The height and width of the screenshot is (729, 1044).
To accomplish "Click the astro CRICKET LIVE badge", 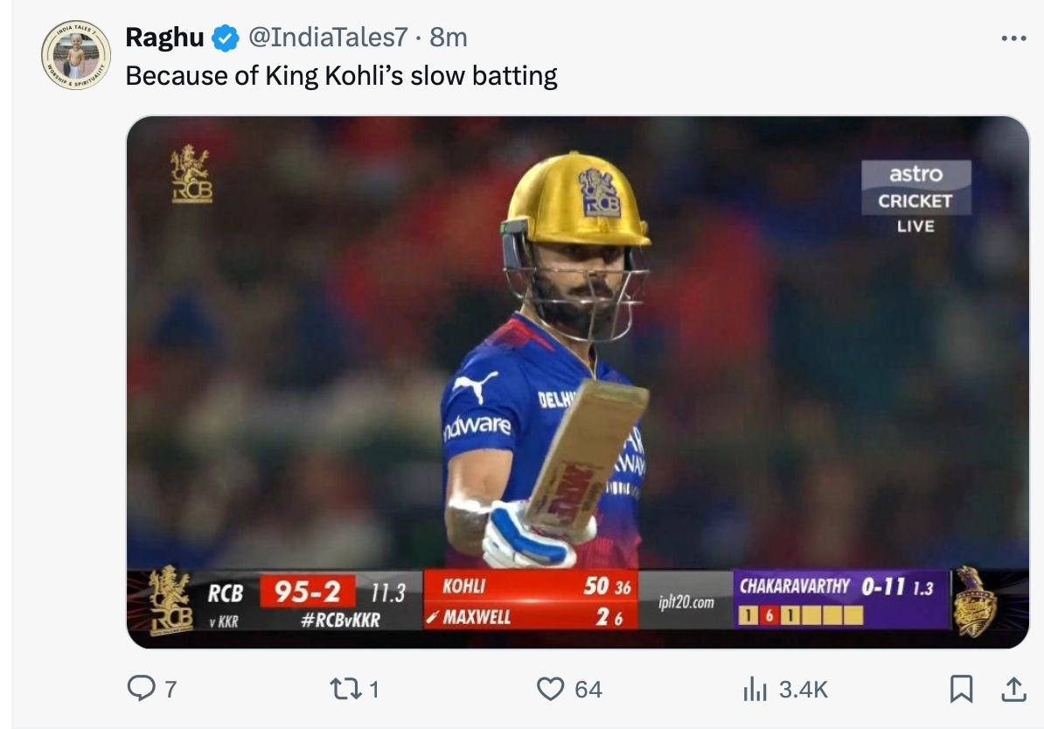I will pyautogui.click(x=915, y=197).
